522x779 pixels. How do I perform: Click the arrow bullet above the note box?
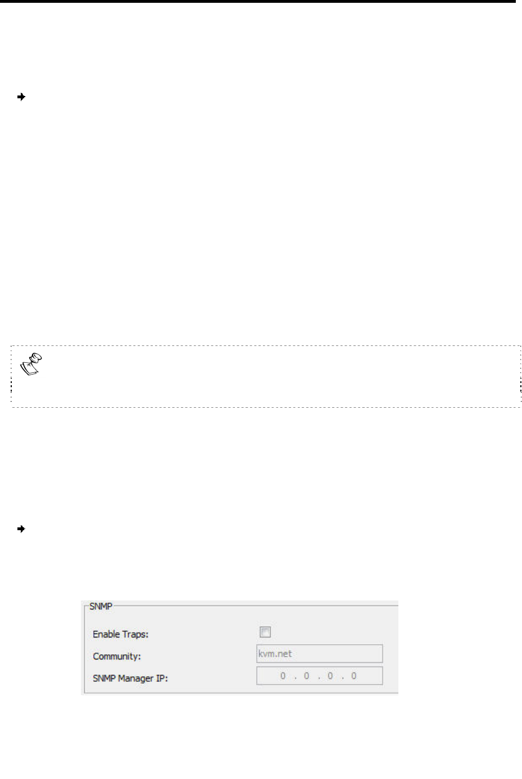tap(21, 97)
